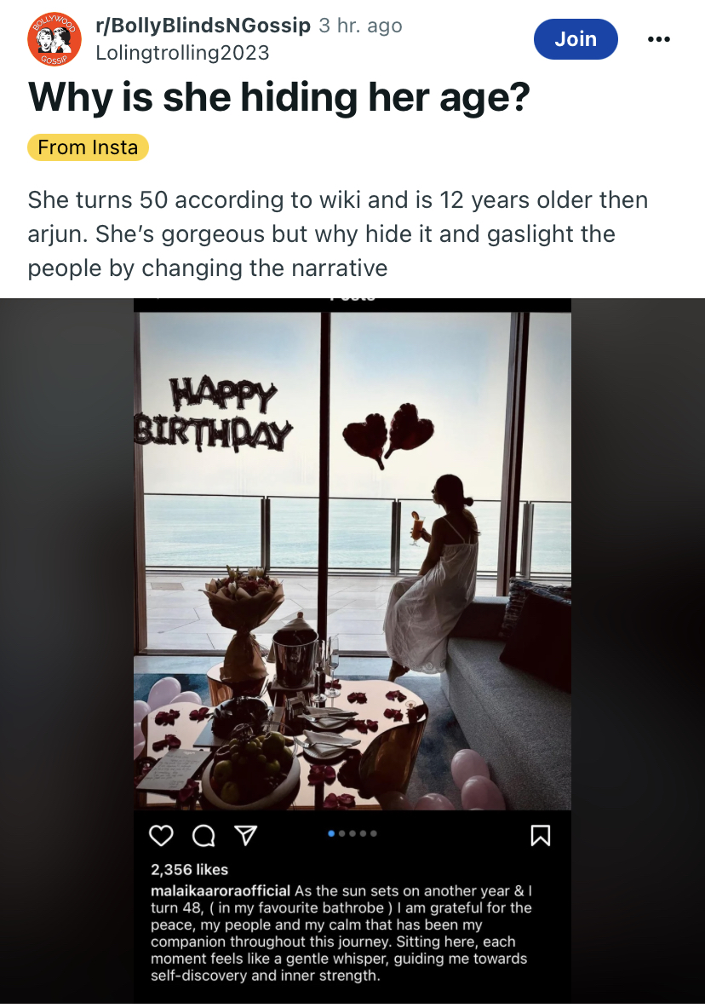Image resolution: width=705 pixels, height=1008 pixels.
Task: Click the Join button
Action: [576, 39]
